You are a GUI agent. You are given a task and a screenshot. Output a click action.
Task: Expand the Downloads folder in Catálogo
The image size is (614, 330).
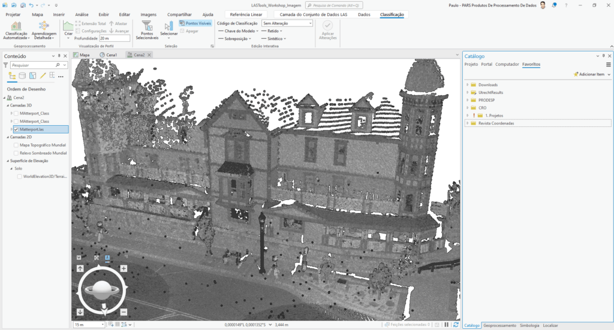(x=467, y=85)
